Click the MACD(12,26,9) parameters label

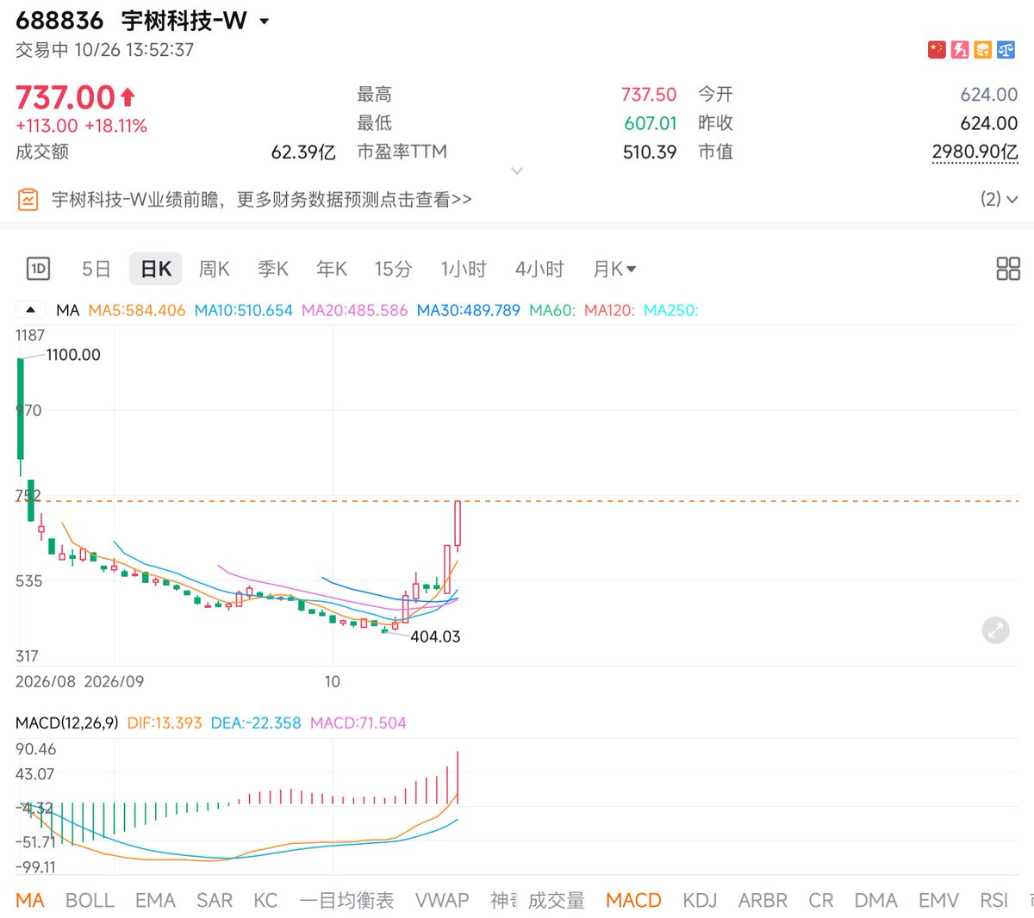(x=67, y=723)
